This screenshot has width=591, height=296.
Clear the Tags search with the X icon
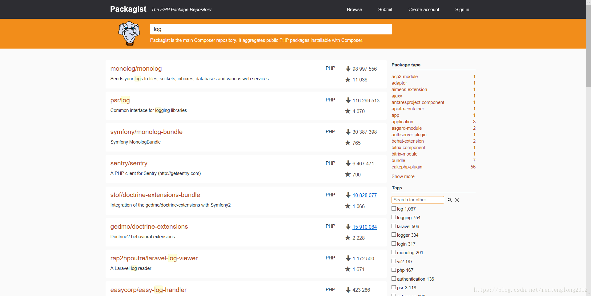tap(457, 200)
